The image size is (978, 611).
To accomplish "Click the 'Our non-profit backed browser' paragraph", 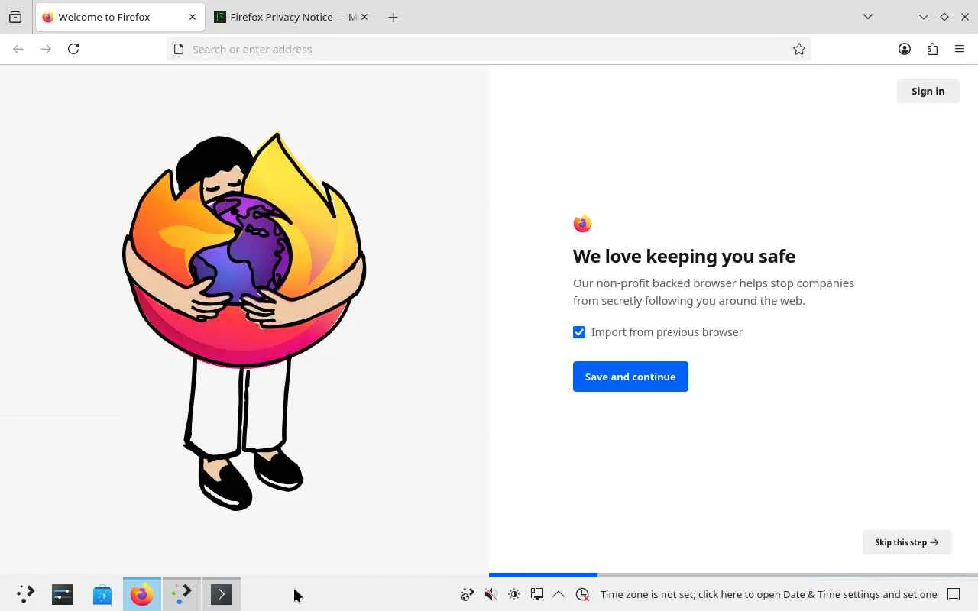I will click(x=714, y=292).
